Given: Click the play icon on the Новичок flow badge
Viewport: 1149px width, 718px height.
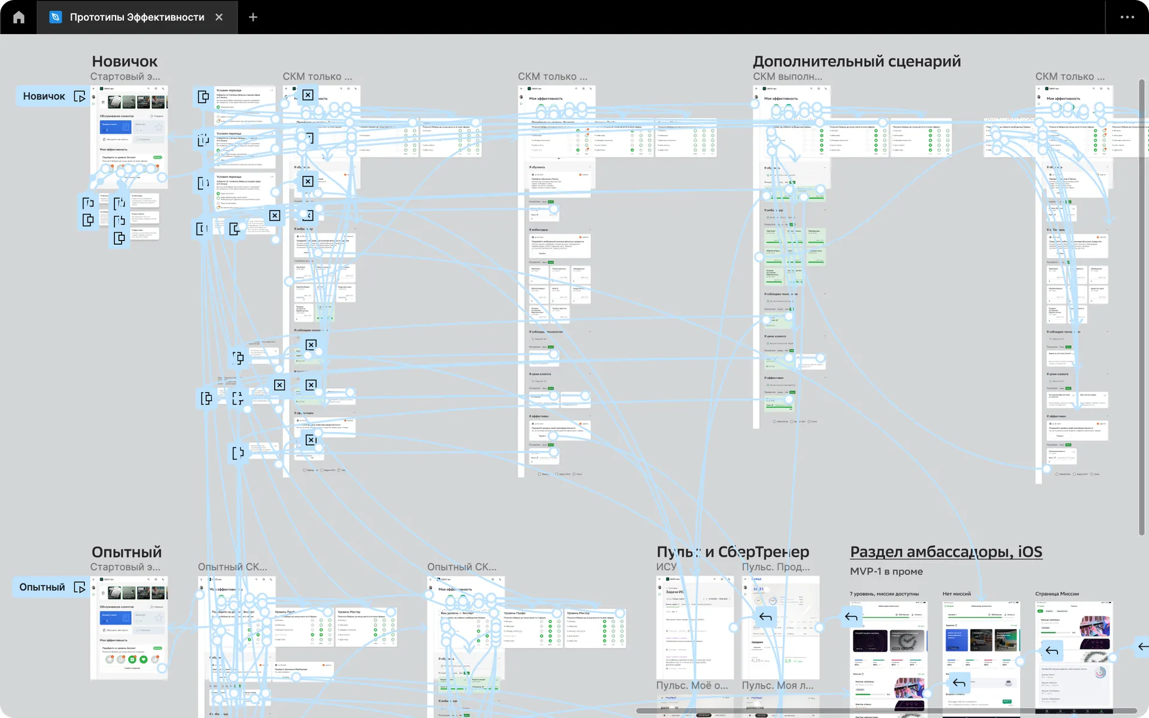Looking at the screenshot, I should [x=80, y=96].
